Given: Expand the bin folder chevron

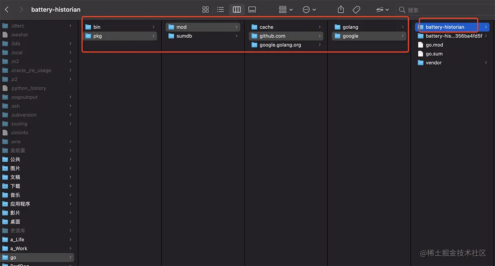Looking at the screenshot, I should [153, 27].
